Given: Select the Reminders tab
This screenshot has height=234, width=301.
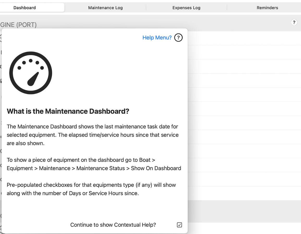Looking at the screenshot, I should click(267, 8).
